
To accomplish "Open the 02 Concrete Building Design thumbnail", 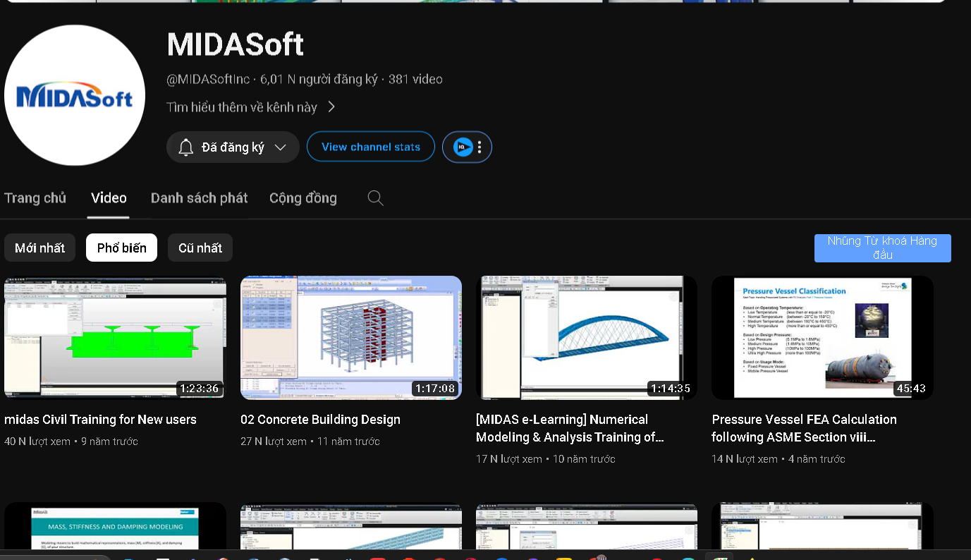I will (351, 338).
